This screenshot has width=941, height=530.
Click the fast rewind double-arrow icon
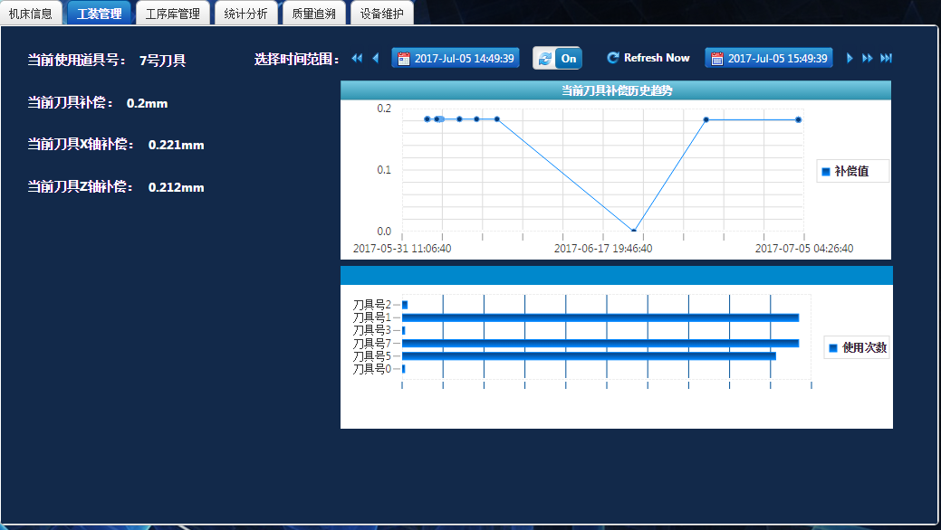pyautogui.click(x=357, y=58)
